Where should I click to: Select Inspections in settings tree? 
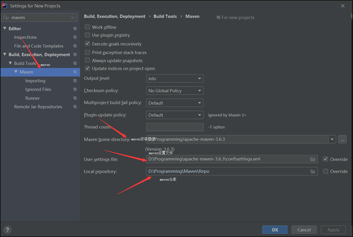tap(25, 37)
